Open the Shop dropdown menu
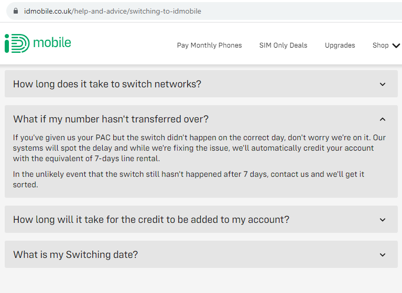The height and width of the screenshot is (293, 402). pos(386,46)
